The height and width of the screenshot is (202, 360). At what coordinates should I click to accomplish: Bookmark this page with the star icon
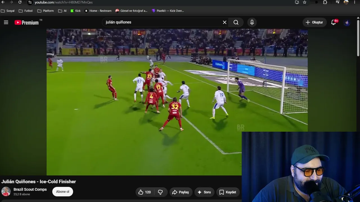click(x=305, y=2)
